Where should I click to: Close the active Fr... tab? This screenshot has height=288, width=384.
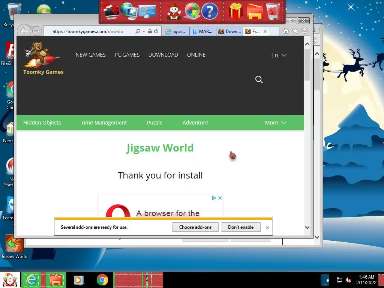[265, 31]
